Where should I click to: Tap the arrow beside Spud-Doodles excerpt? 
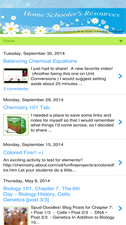click(120, 208)
